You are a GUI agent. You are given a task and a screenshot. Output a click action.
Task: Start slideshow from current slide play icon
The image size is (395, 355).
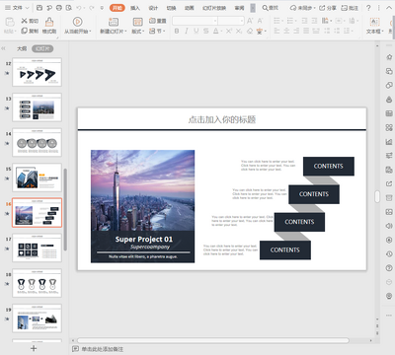(x=77, y=22)
